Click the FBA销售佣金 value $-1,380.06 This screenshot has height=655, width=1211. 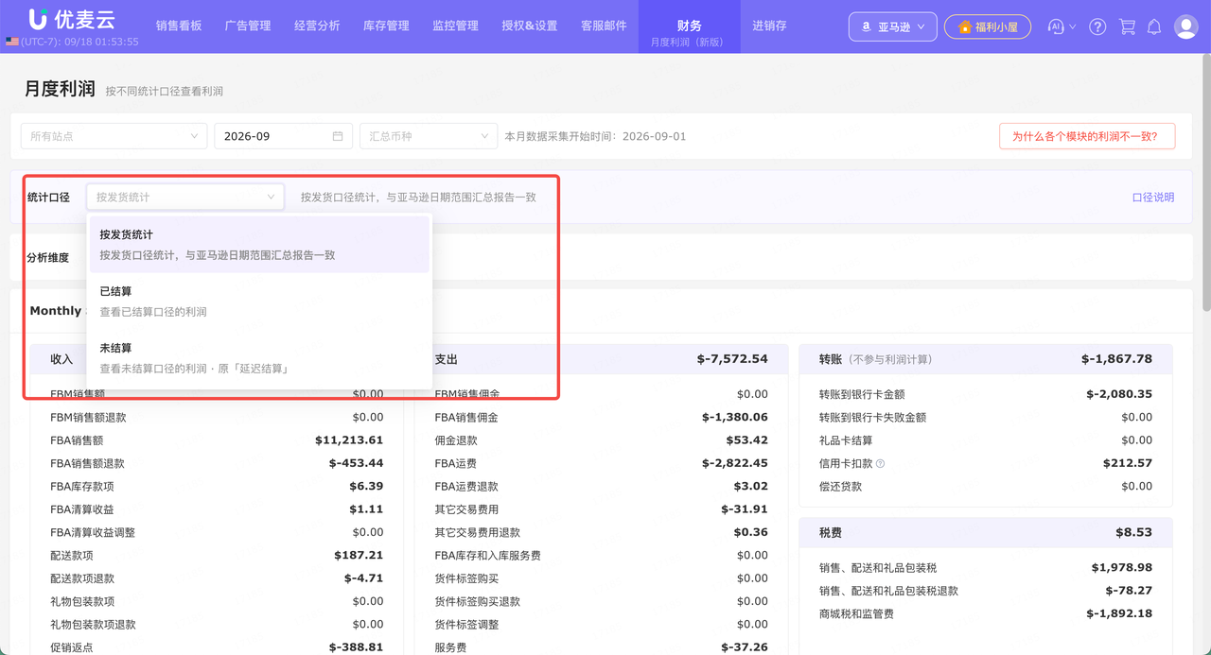735,417
